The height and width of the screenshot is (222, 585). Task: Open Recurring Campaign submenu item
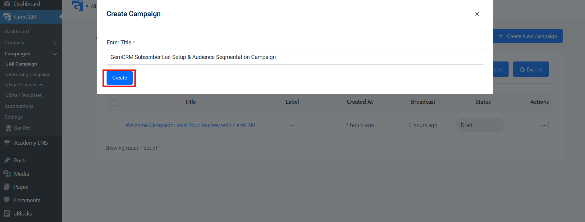click(x=30, y=75)
